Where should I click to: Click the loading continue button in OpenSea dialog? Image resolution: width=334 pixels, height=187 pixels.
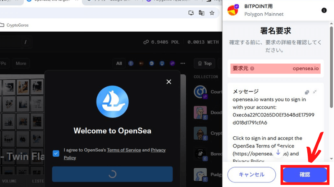pos(112,174)
